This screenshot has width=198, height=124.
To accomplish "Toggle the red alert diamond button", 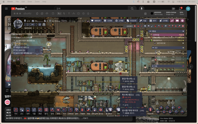I will point(40,24).
